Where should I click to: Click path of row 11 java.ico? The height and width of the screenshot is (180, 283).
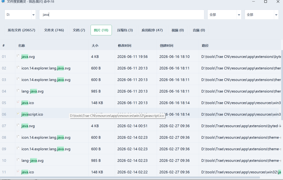coord(241,172)
